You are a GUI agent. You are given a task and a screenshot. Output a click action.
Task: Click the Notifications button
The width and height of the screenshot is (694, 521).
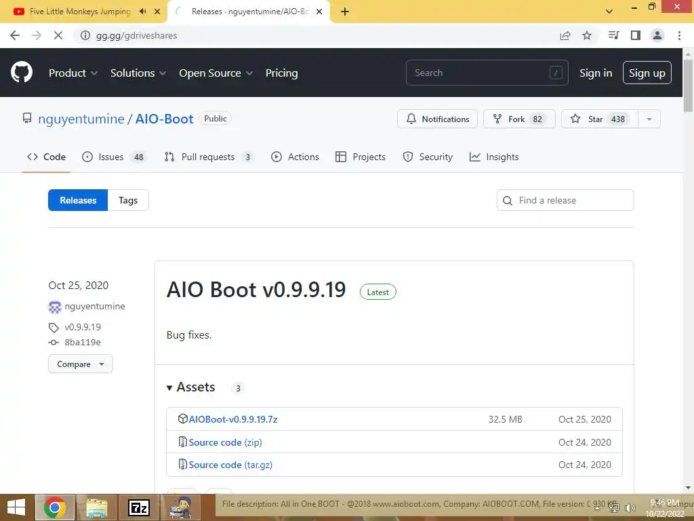click(x=437, y=119)
